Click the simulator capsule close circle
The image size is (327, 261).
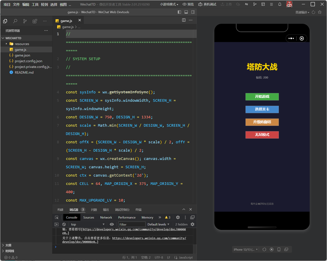pyautogui.click(x=302, y=38)
